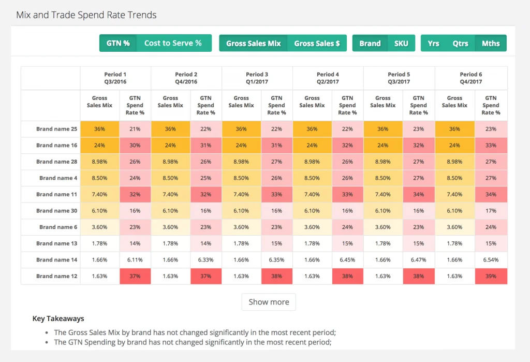This screenshot has width=530, height=362.
Task: Select the Brand name 12 row label
Action: (x=56, y=276)
